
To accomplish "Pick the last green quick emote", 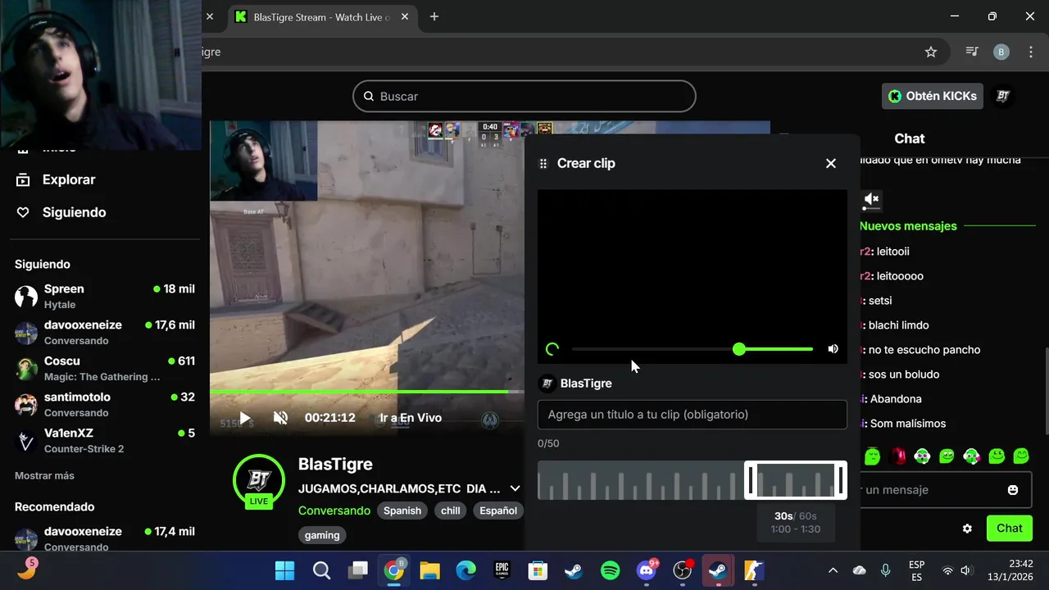I will click(x=1021, y=456).
